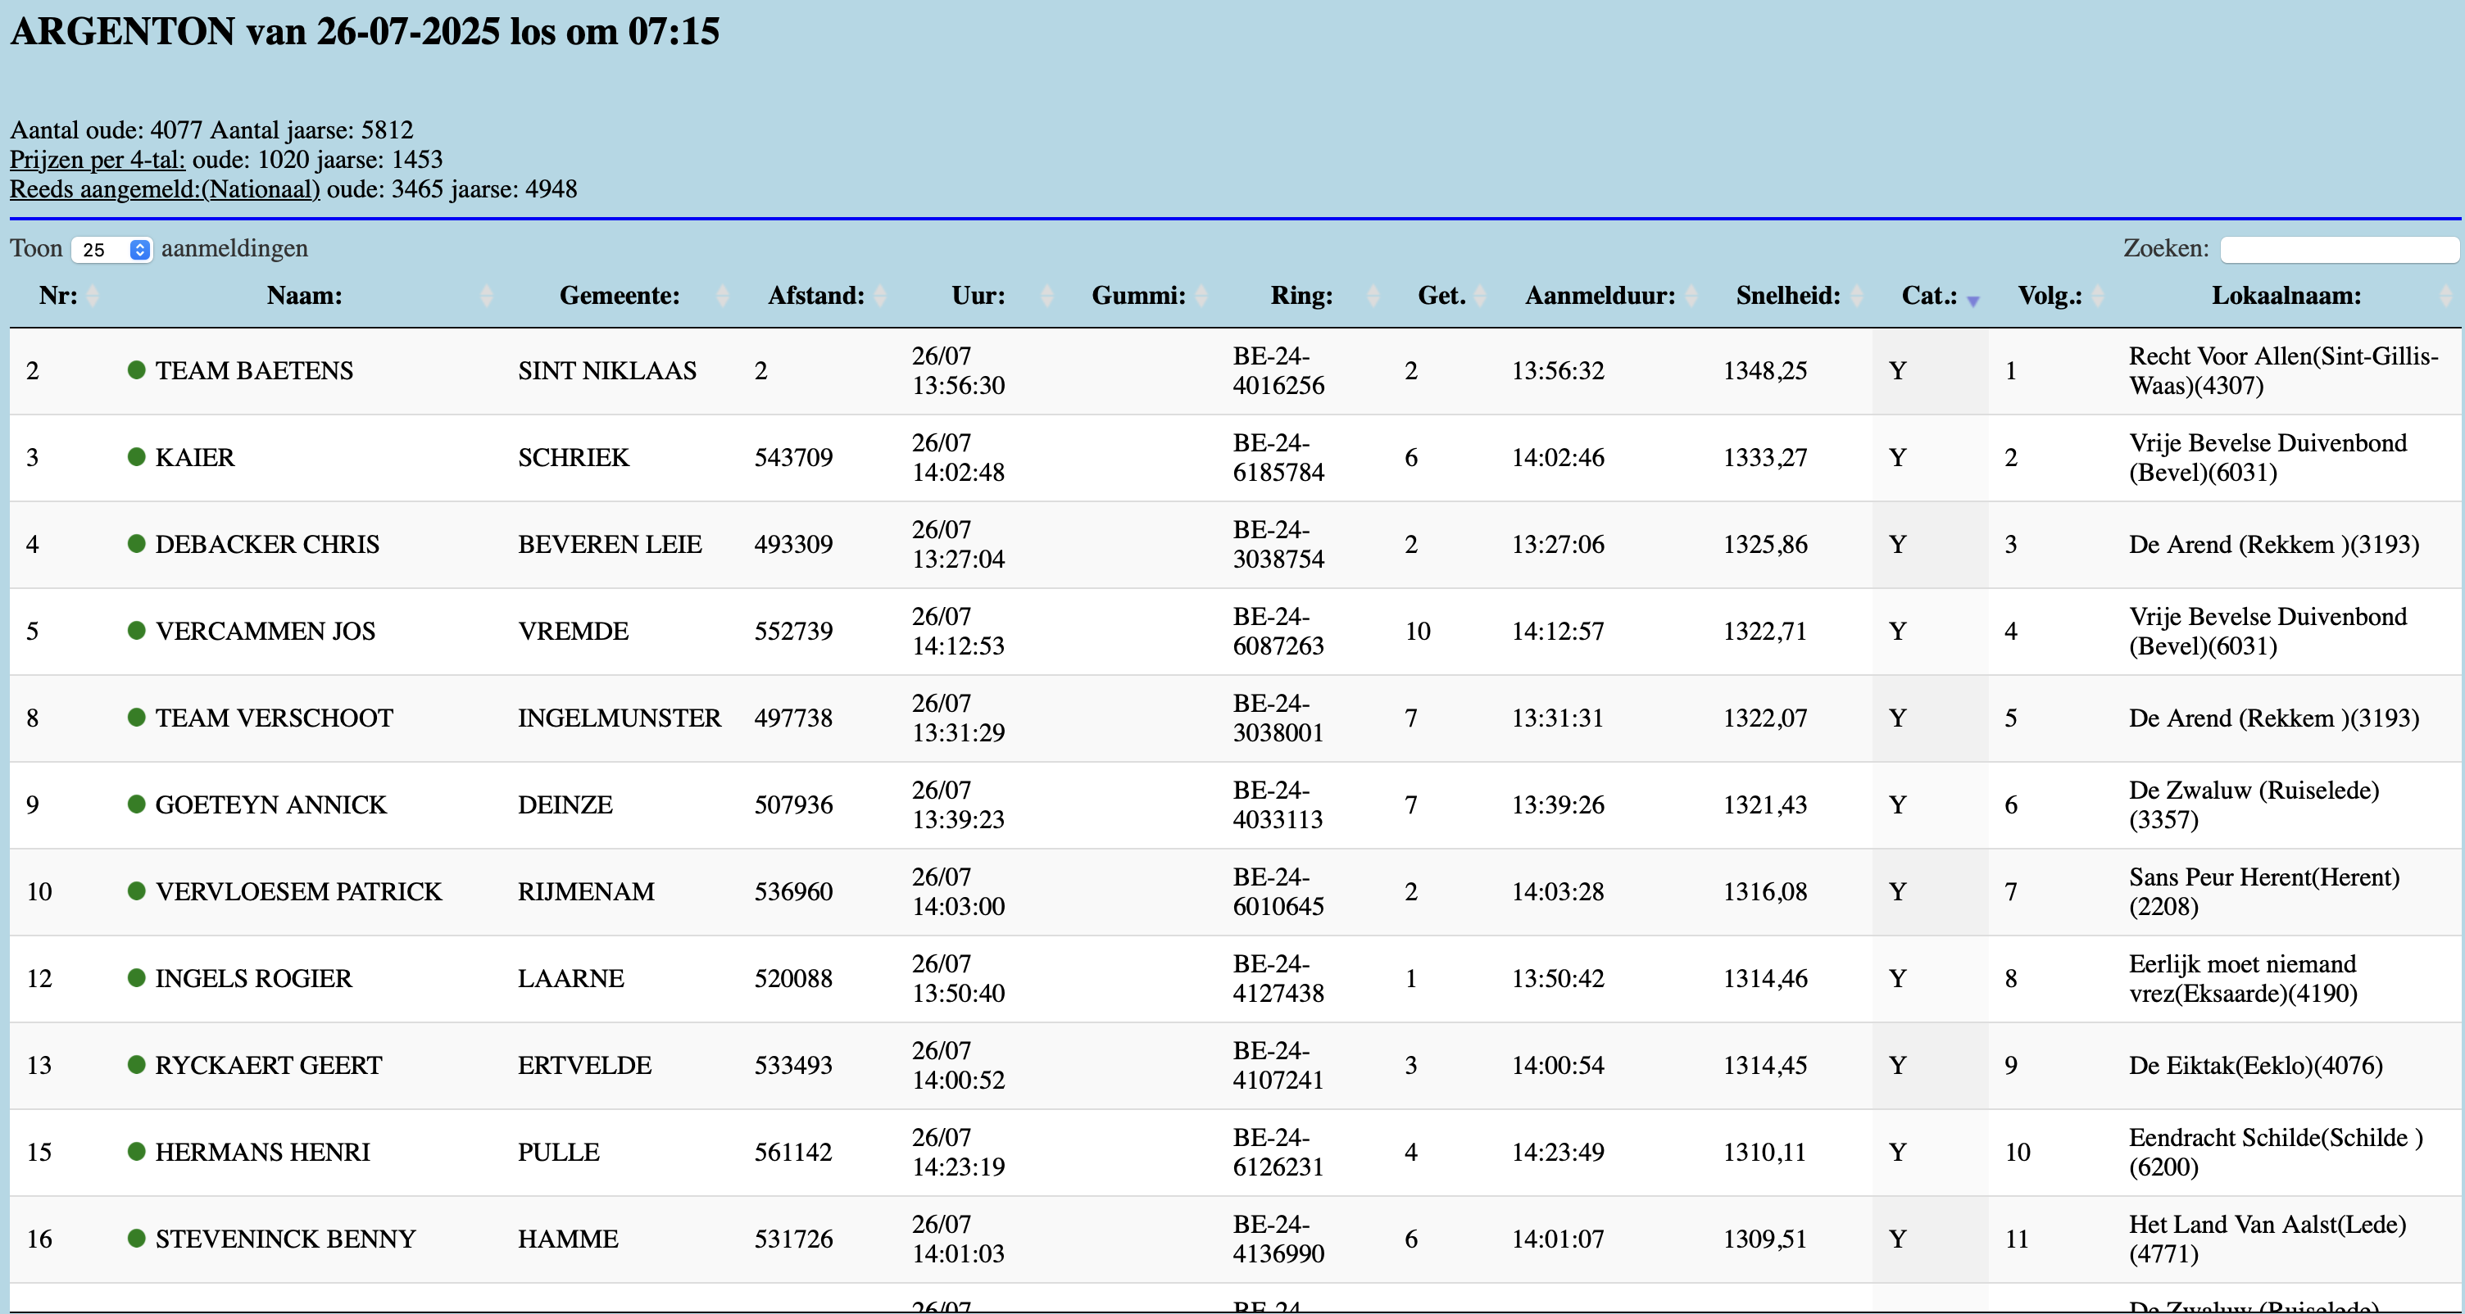Sort by the Lokaalnaam column header
The image size is (2465, 1314).
[x=2285, y=296]
